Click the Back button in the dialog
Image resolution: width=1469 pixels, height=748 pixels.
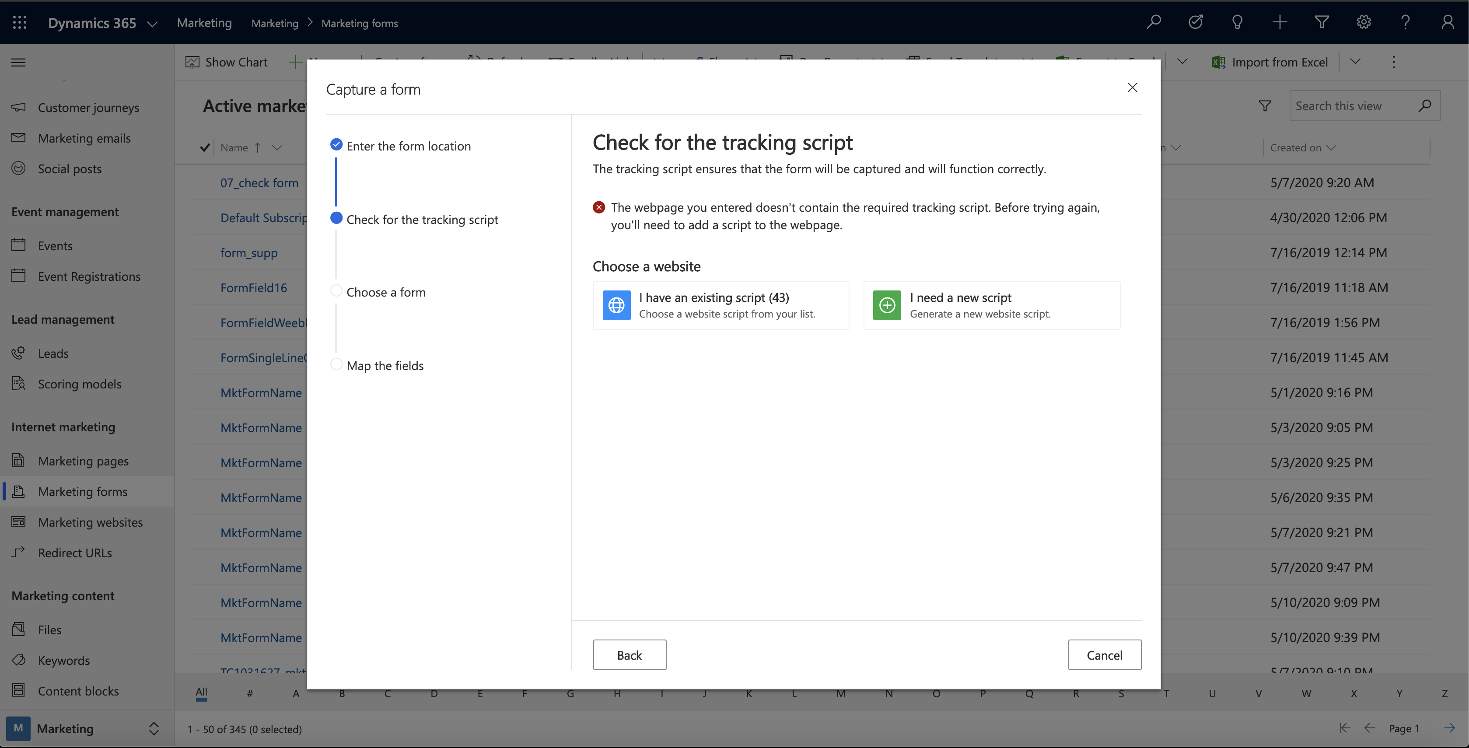(630, 654)
